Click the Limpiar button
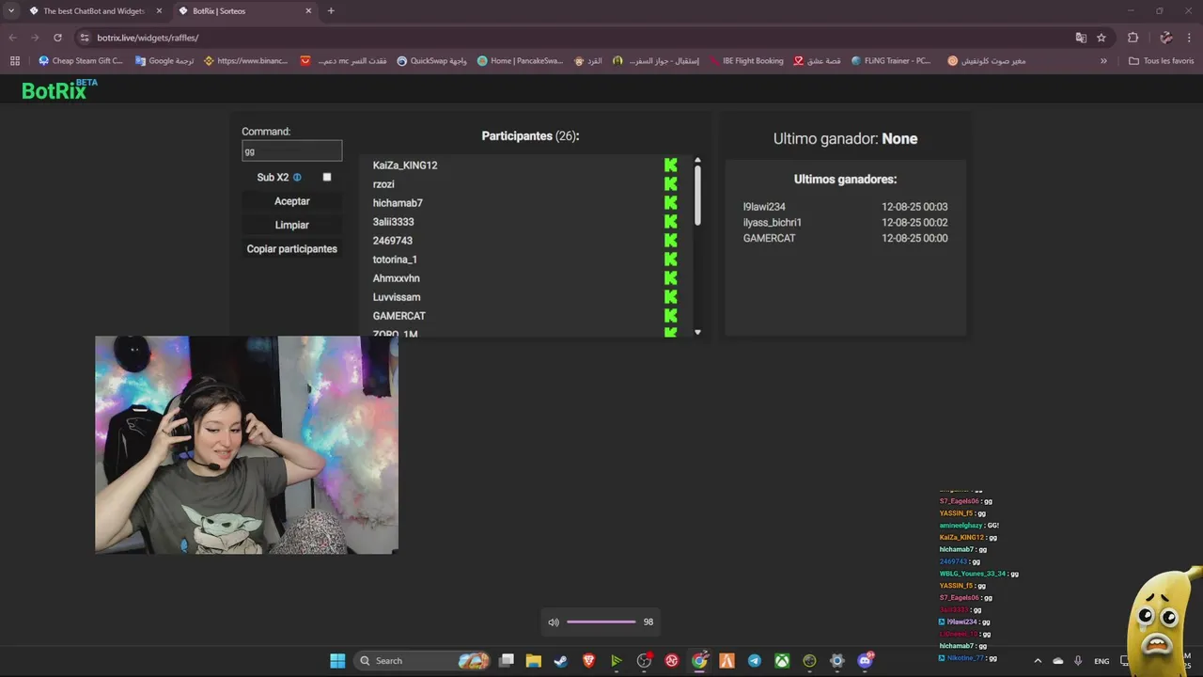 tap(292, 225)
